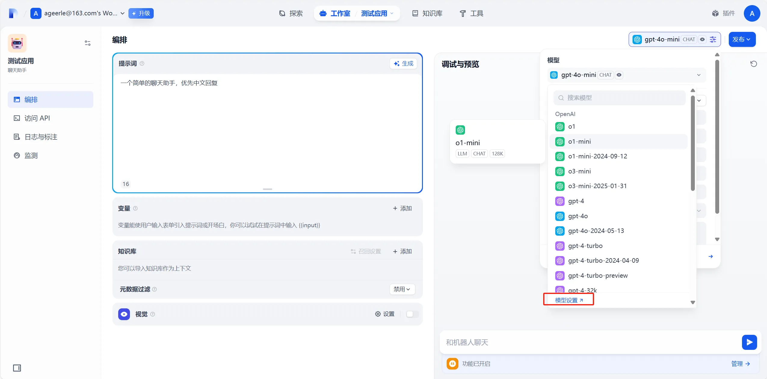767x379 pixels.
Task: Click the help icon next to 提示词
Action: (142, 63)
